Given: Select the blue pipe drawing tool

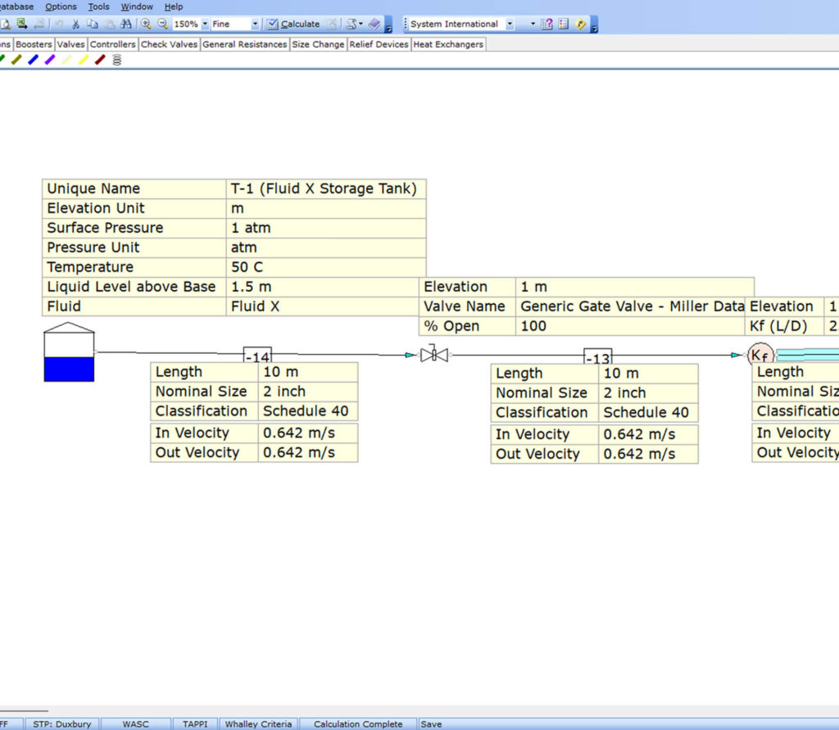Looking at the screenshot, I should [x=33, y=58].
